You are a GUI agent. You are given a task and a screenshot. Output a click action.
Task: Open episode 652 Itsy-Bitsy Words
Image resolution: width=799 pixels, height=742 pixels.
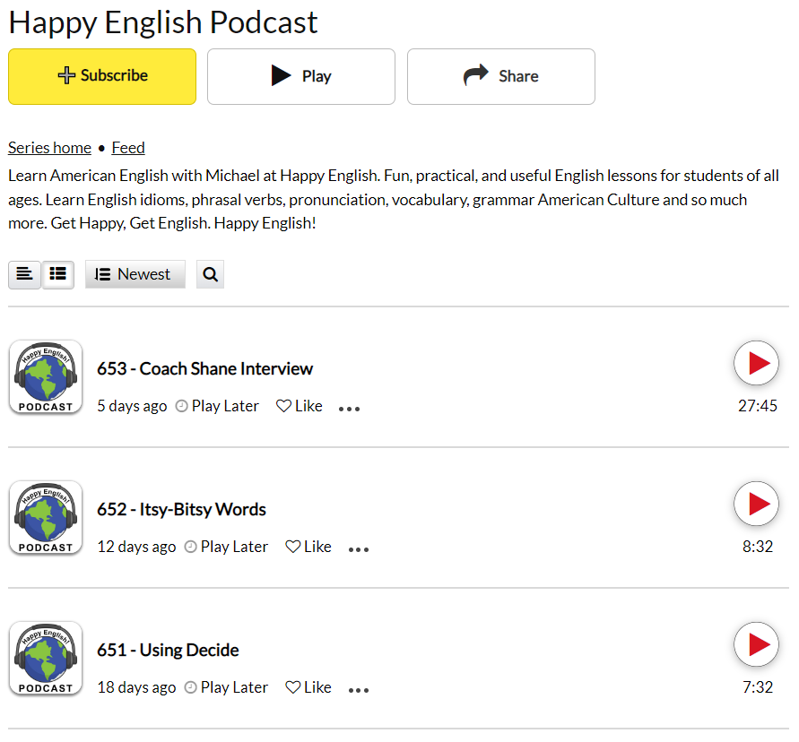181,509
